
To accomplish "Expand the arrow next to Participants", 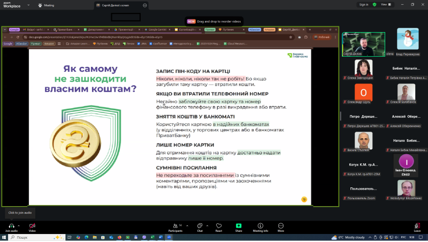I will tap(186, 224).
